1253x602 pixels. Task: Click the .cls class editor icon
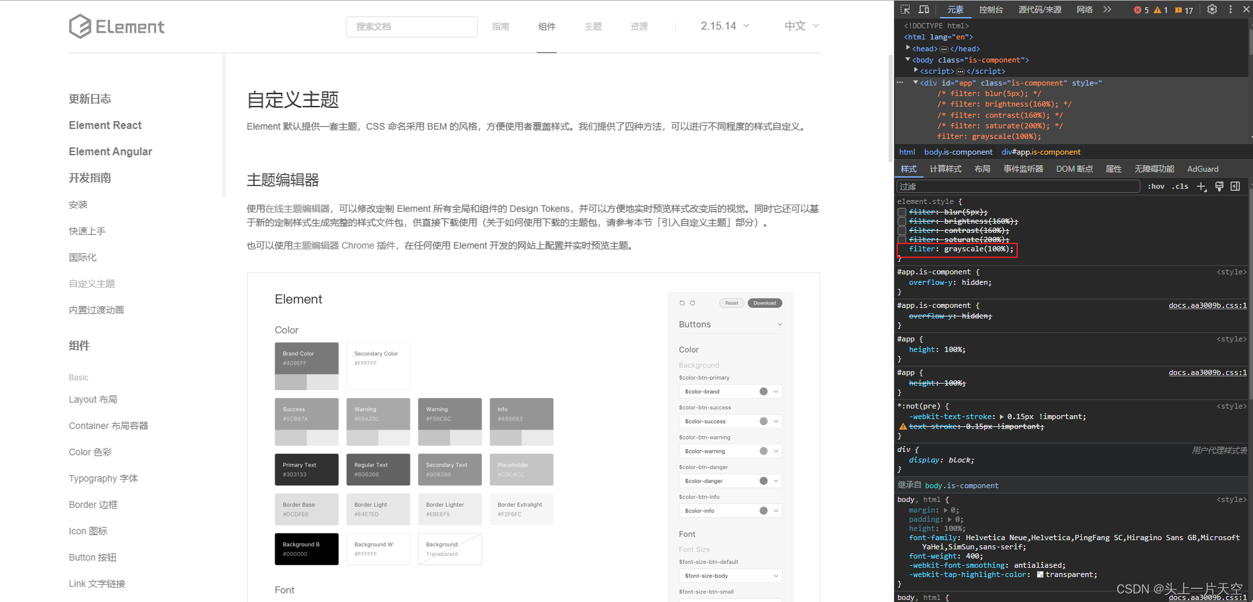(1180, 186)
